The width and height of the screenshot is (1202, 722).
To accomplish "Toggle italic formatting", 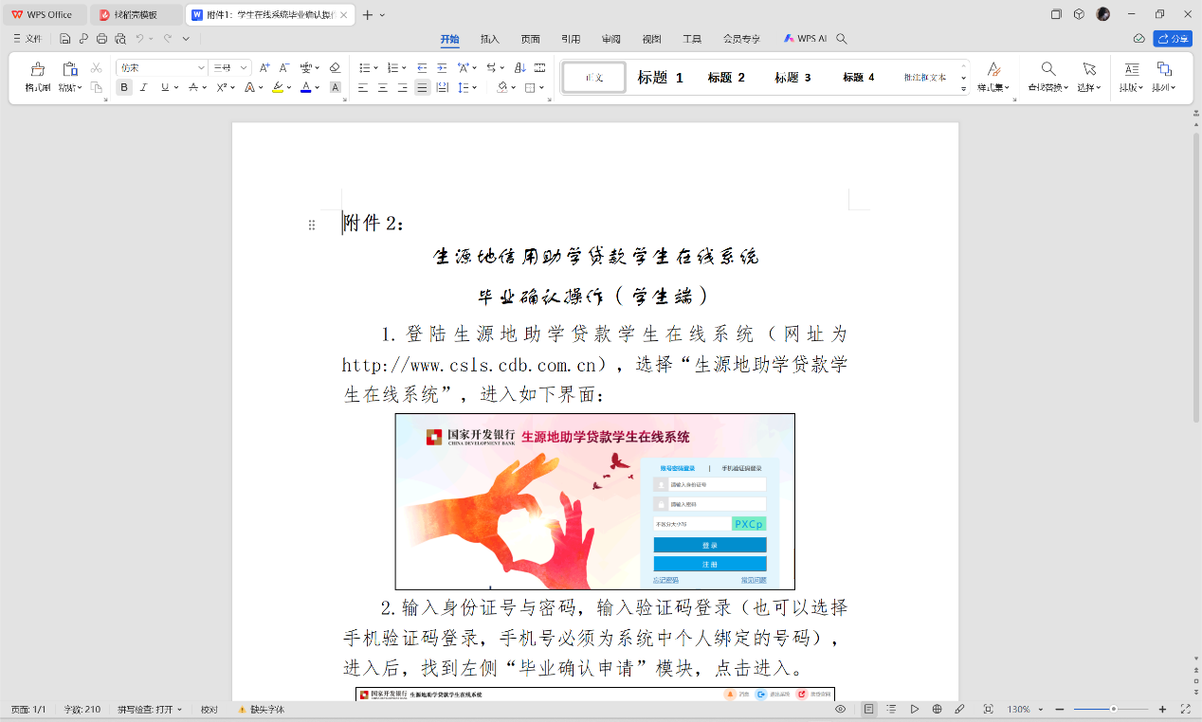I will click(x=144, y=87).
